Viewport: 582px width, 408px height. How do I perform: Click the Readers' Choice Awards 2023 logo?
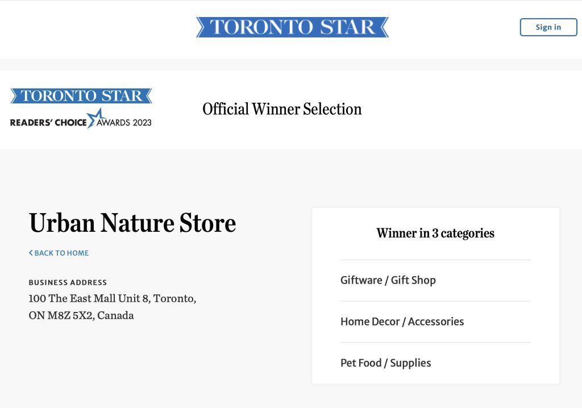81,108
